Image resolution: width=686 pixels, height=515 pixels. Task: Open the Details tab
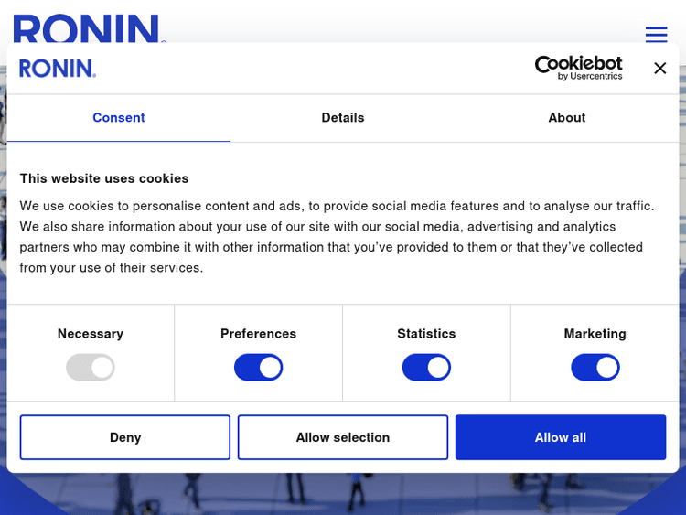click(343, 118)
